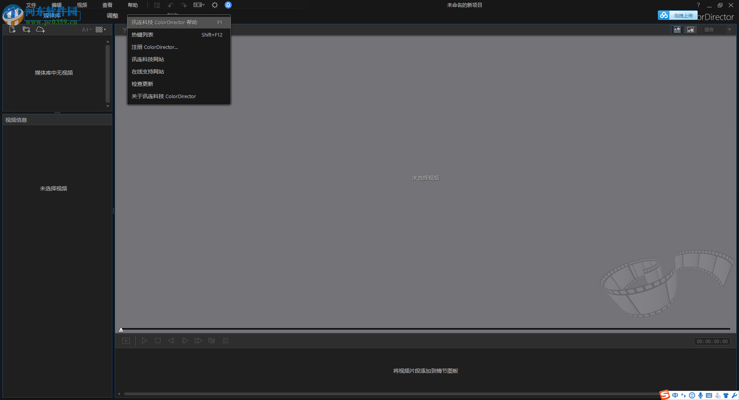
Task: Open the At sort-by dropdown
Action: [87, 30]
